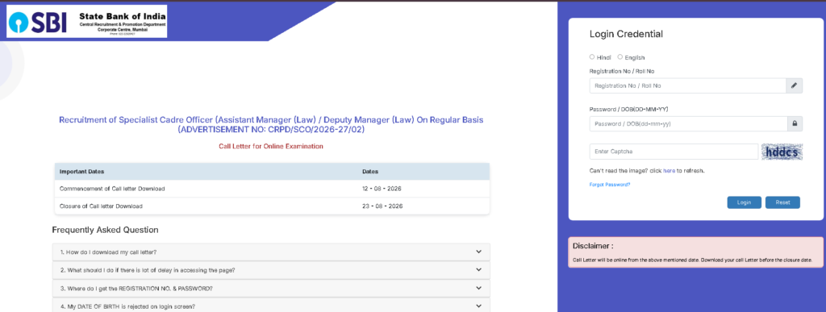Screen dimensions: 826x312
Task: Expand the 'How do I download my call letter?' chevron
Action: (x=478, y=252)
